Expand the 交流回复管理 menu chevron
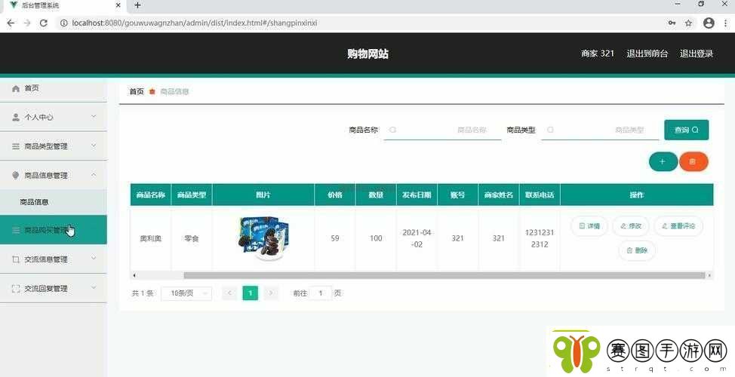Image resolution: width=735 pixels, height=377 pixels. pyautogui.click(x=94, y=287)
